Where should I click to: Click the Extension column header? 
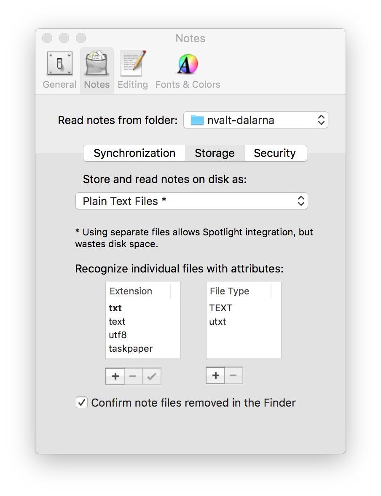138,291
